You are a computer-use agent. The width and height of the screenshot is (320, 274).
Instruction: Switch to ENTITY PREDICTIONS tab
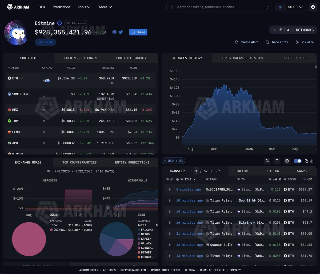tap(132, 162)
